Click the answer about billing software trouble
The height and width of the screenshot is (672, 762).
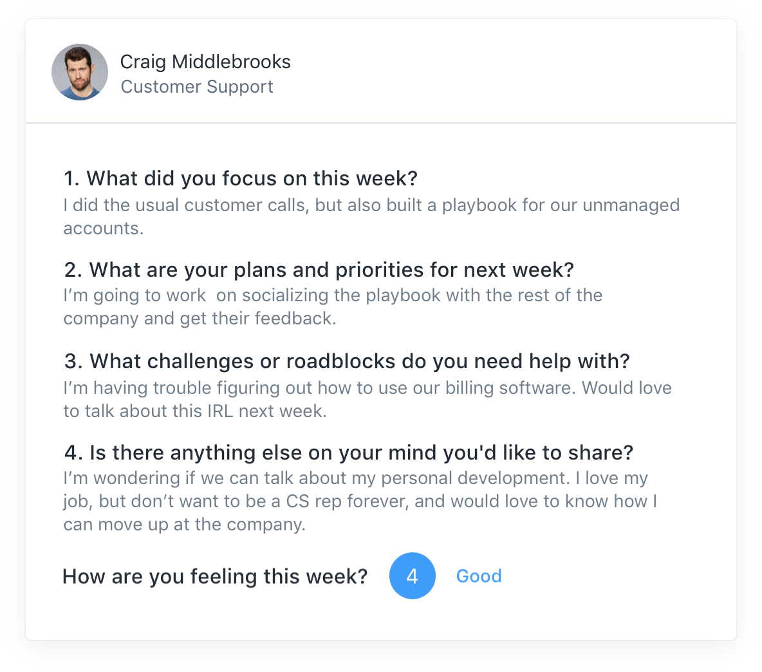tap(367, 400)
